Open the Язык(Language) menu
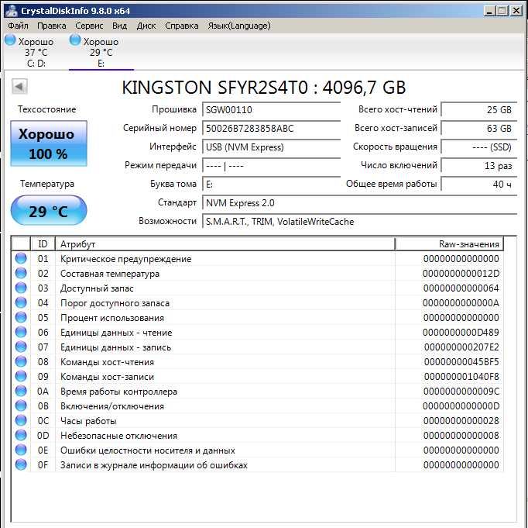 click(239, 26)
